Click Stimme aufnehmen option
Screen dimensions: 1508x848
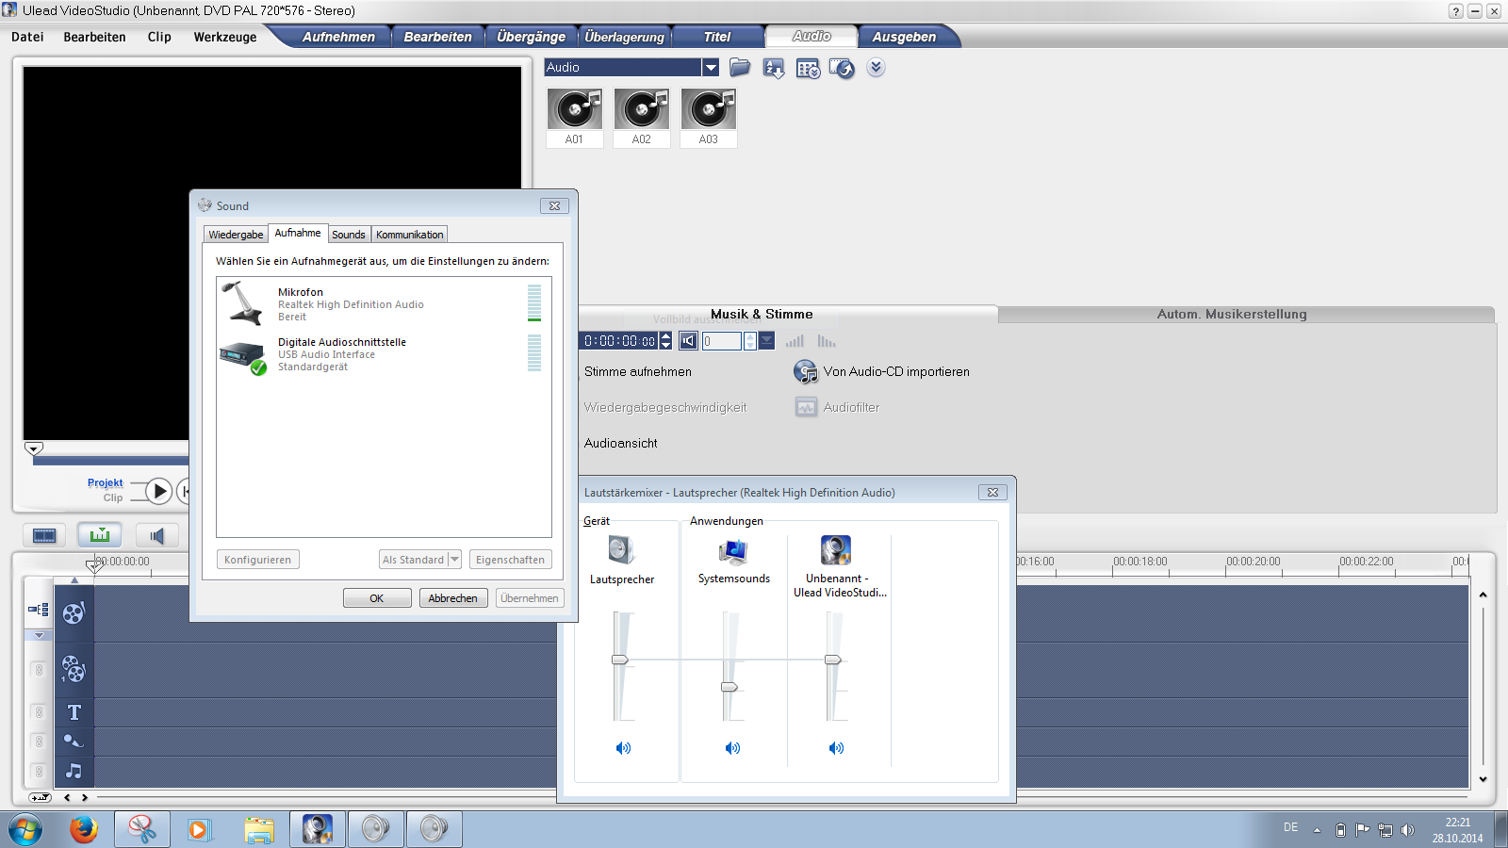(x=638, y=371)
